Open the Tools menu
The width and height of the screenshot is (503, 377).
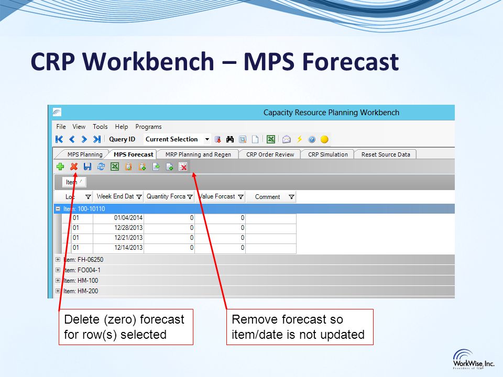(100, 127)
